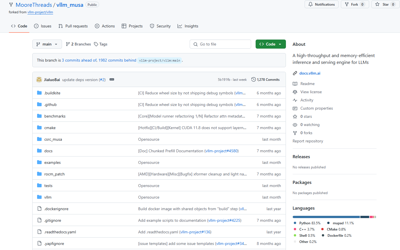Switch to the Issues tab
The height and width of the screenshot is (250, 400).
[x=43, y=26]
